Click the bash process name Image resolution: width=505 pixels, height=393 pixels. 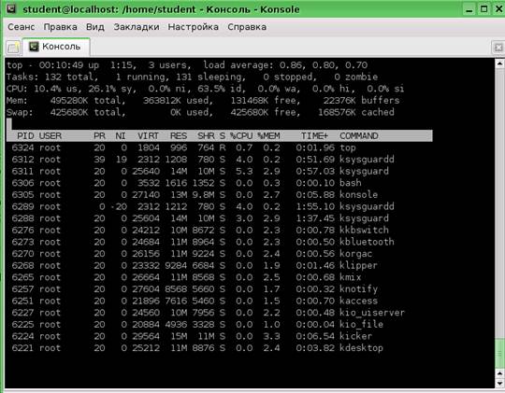click(x=351, y=183)
